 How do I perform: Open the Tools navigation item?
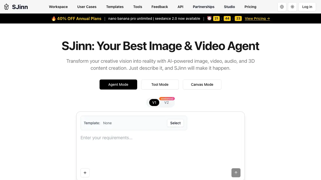(138, 7)
